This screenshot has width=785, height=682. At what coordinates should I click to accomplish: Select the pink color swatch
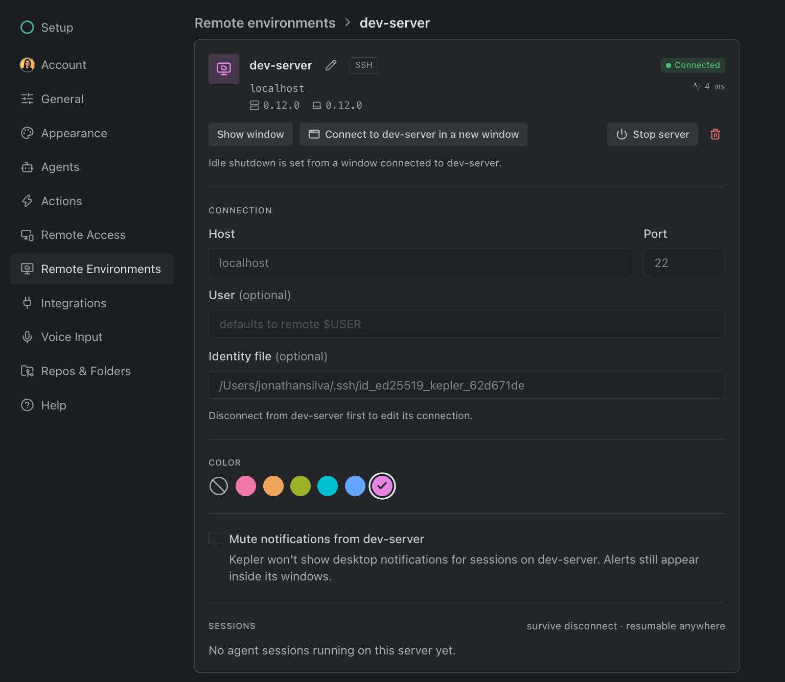[x=246, y=486]
